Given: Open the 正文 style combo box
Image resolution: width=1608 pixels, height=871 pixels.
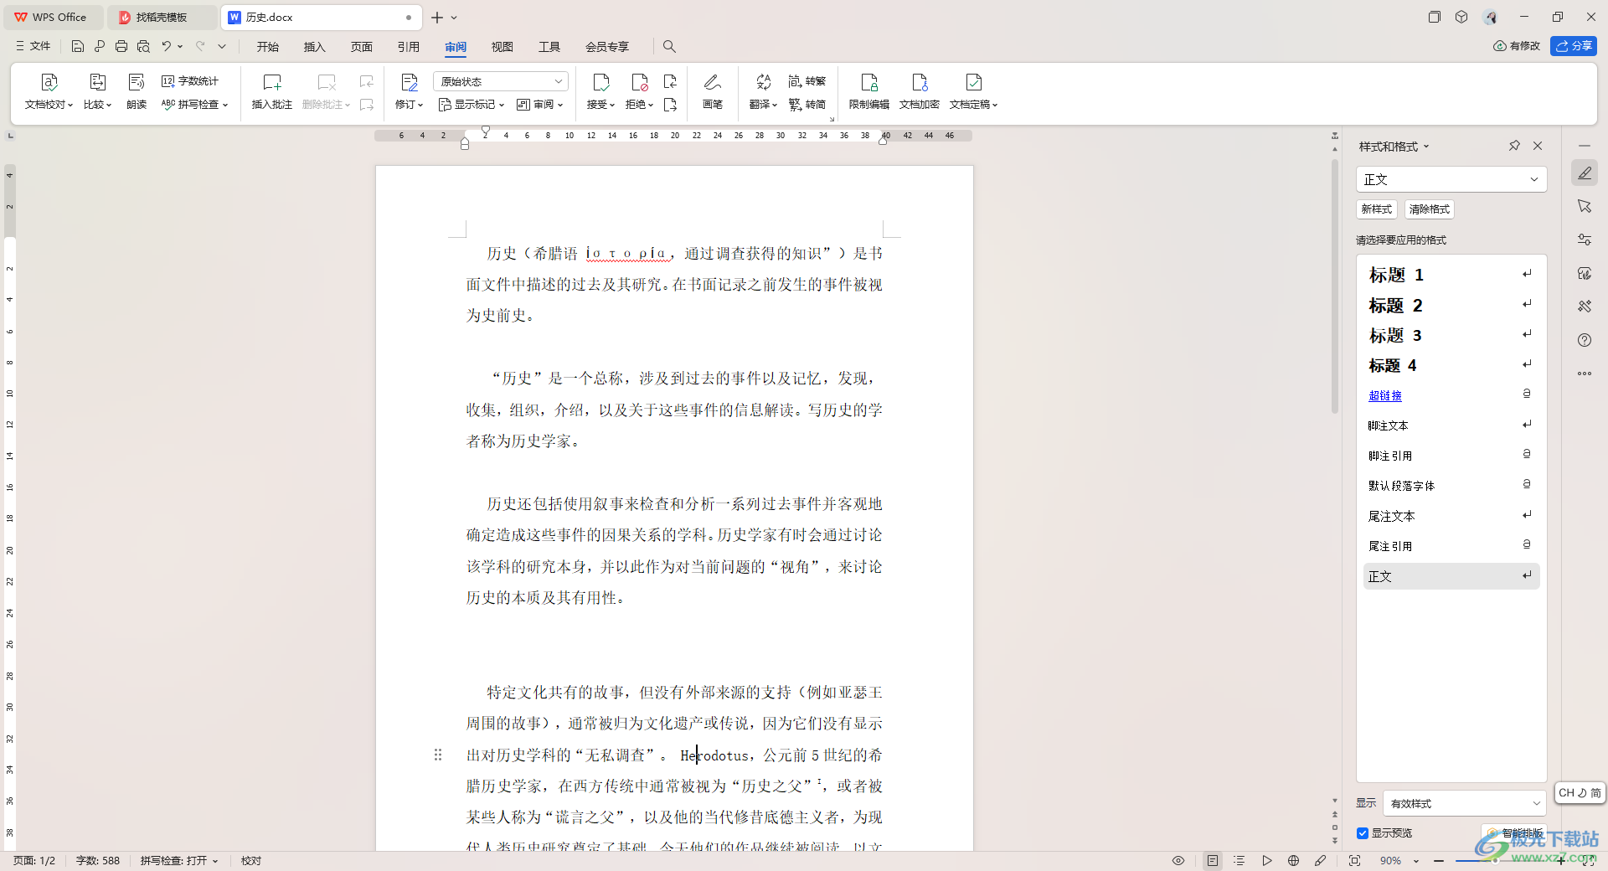Looking at the screenshot, I should point(1451,179).
